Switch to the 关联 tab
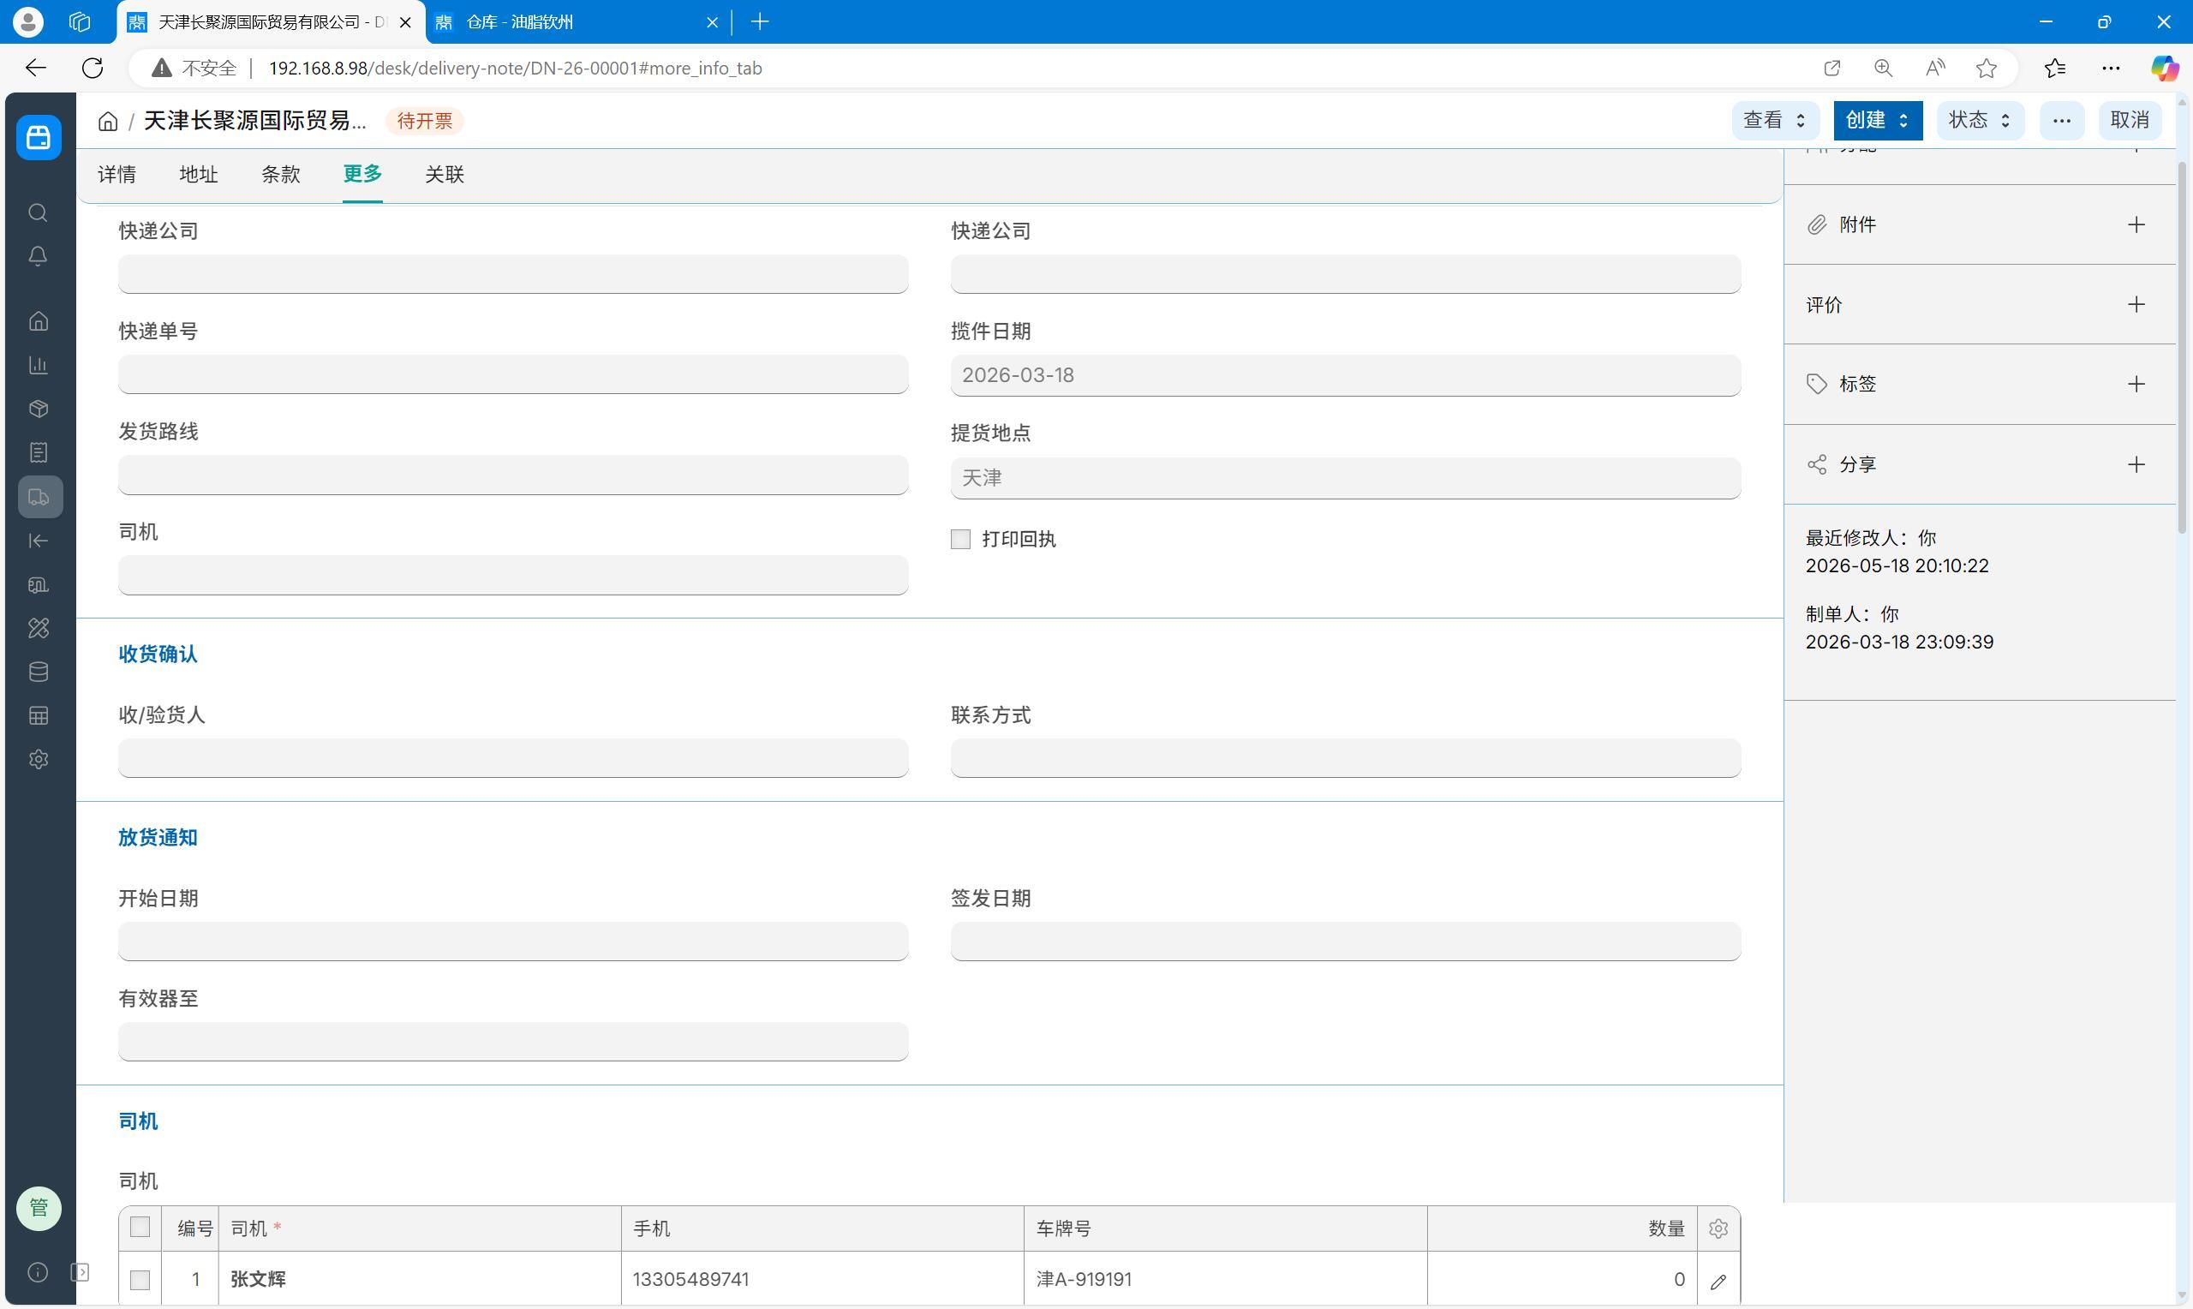The image size is (2193, 1309). coord(445,174)
